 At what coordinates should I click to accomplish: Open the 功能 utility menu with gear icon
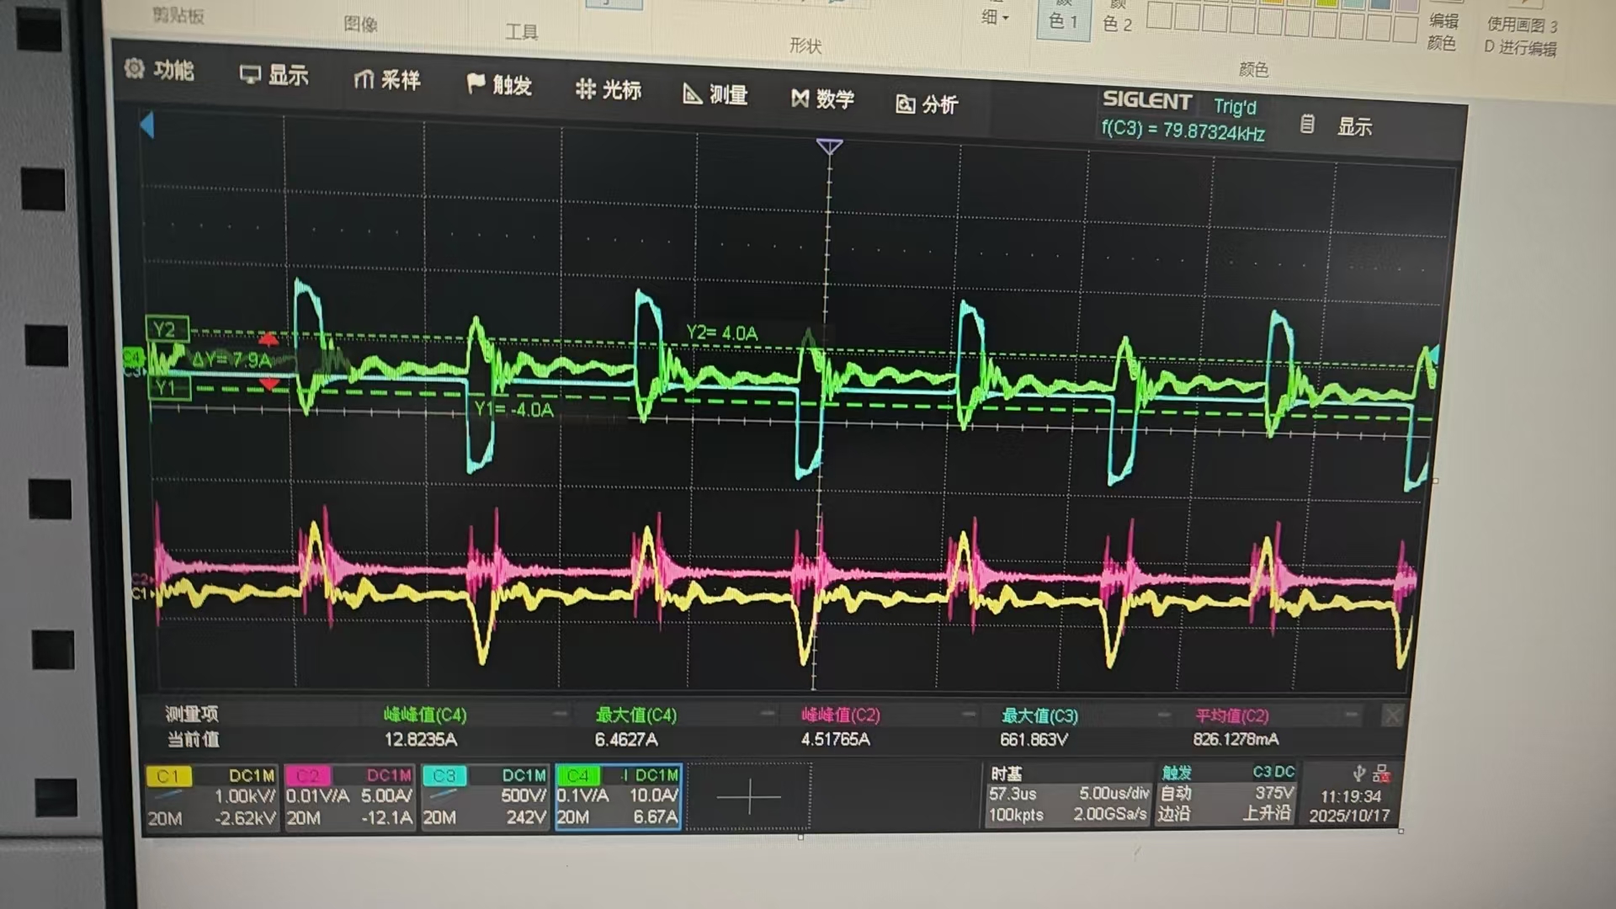(x=159, y=70)
